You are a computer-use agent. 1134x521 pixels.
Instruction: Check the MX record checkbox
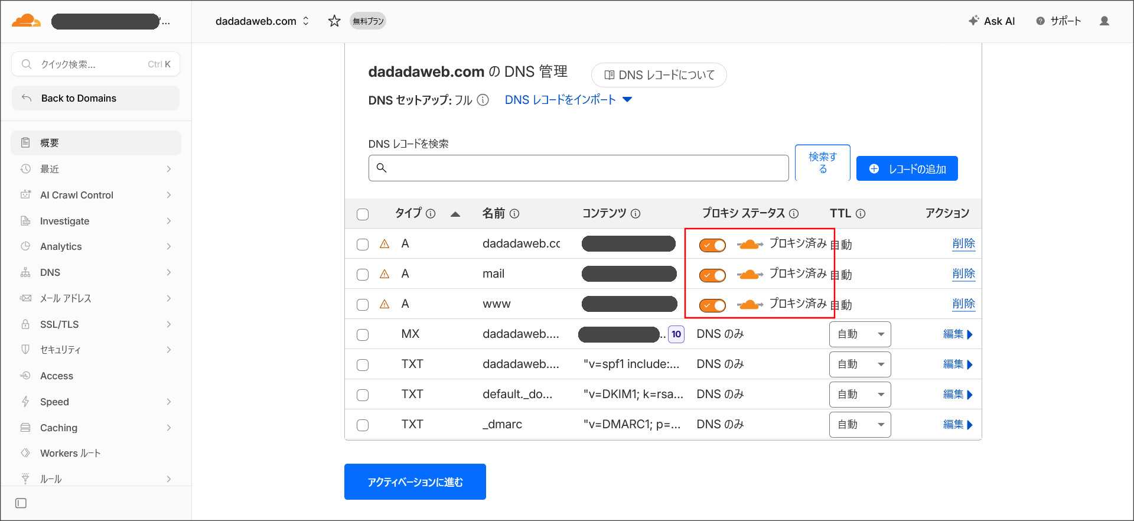pyautogui.click(x=363, y=335)
